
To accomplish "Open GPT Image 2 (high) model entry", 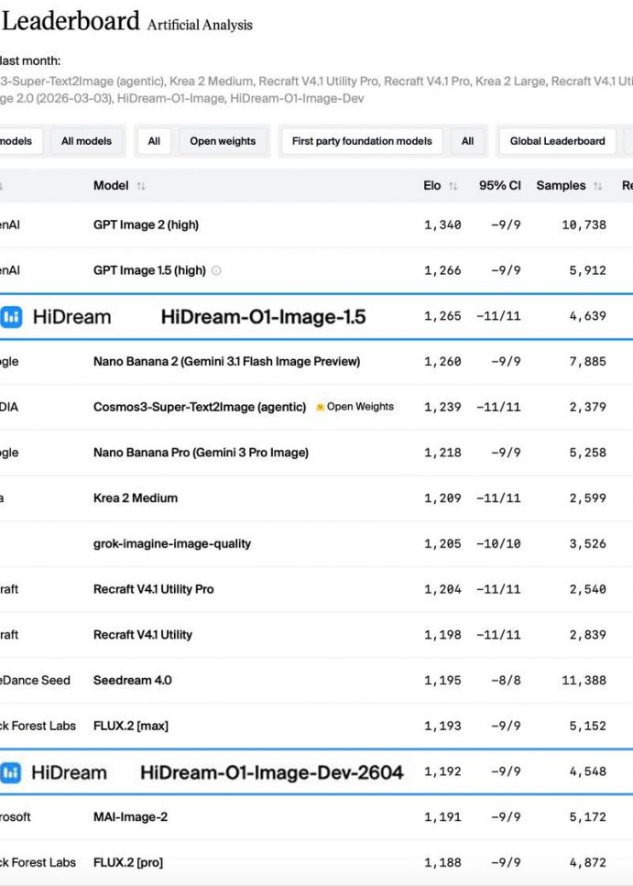I will point(146,224).
